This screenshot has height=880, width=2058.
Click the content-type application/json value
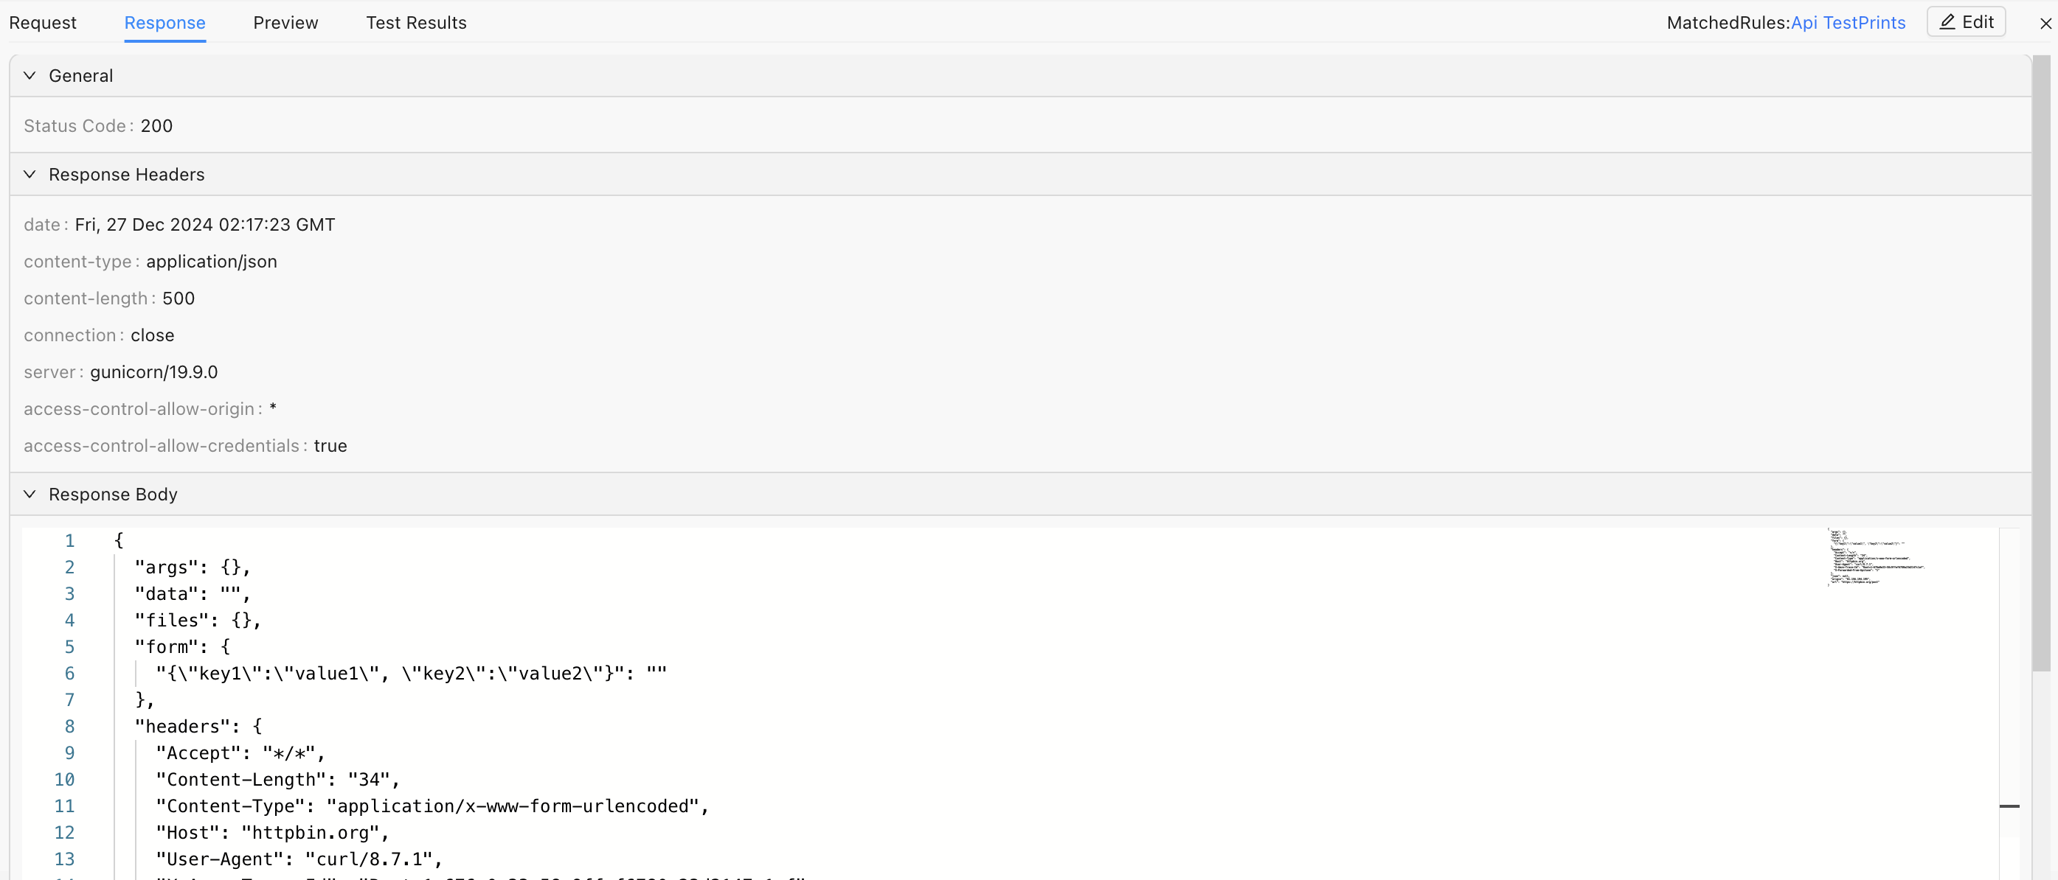[211, 262]
